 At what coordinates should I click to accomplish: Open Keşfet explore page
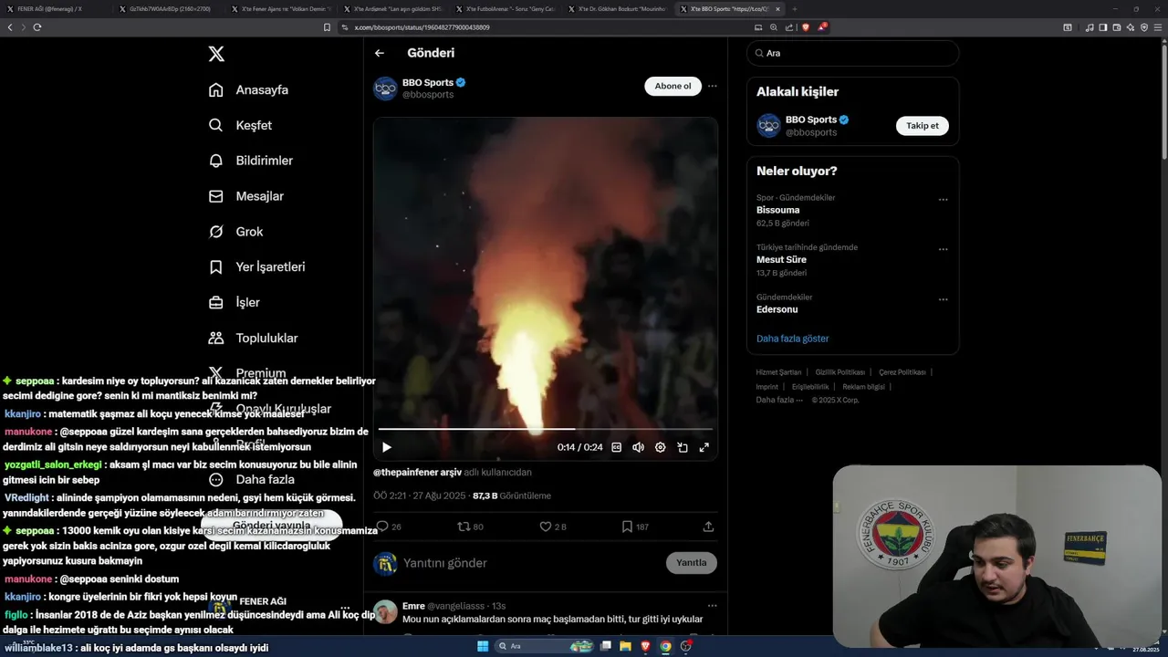[x=240, y=125]
